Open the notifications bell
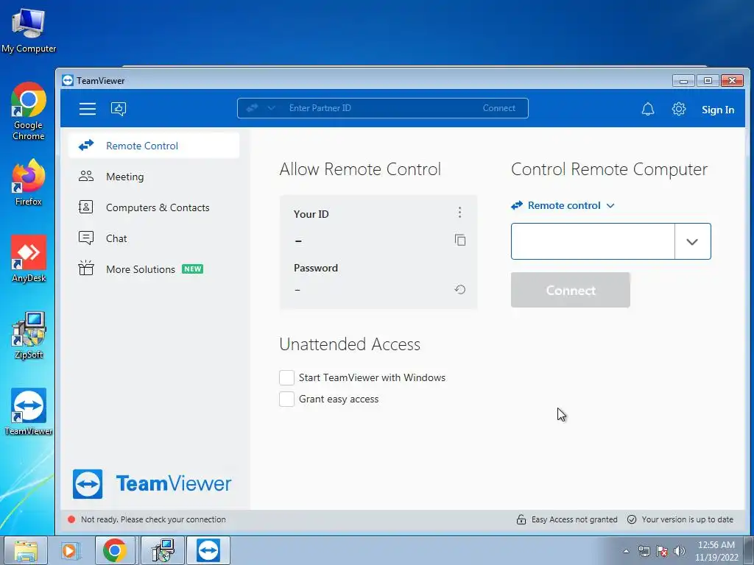The width and height of the screenshot is (754, 565). pos(648,109)
